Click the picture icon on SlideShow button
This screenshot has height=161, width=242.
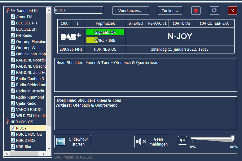point(60,142)
